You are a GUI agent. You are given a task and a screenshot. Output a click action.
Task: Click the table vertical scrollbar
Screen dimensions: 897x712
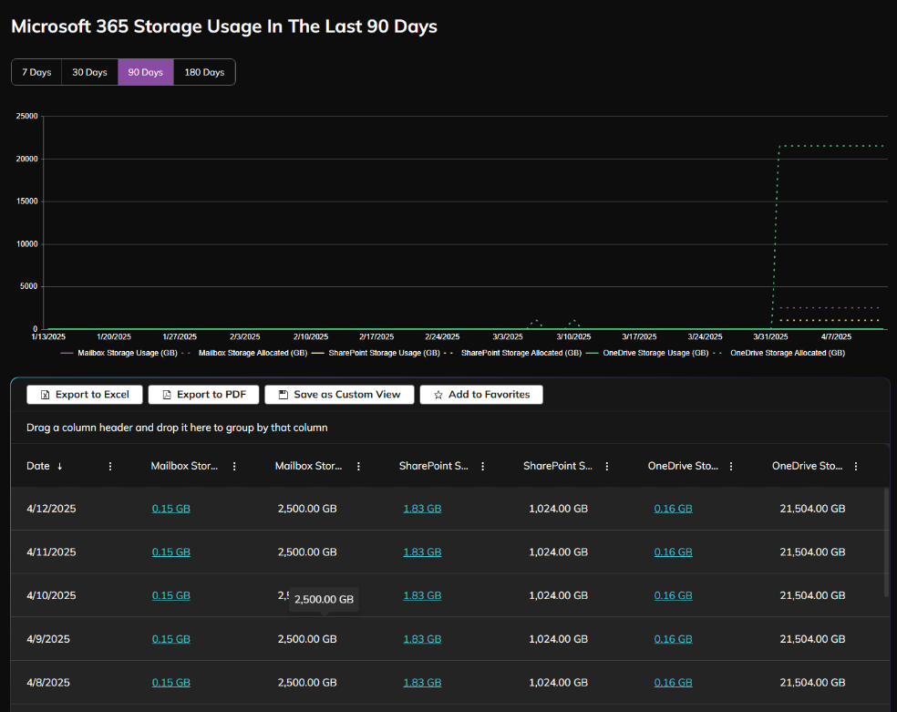(x=887, y=542)
